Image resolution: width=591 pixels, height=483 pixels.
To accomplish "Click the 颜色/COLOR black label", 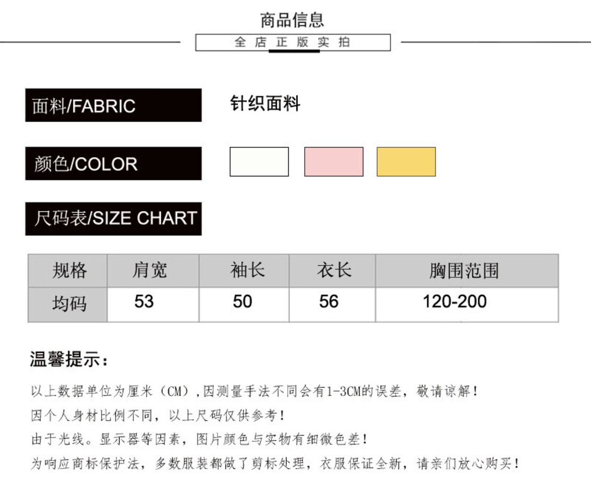I will (113, 163).
